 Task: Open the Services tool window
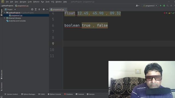click(91, 94)
